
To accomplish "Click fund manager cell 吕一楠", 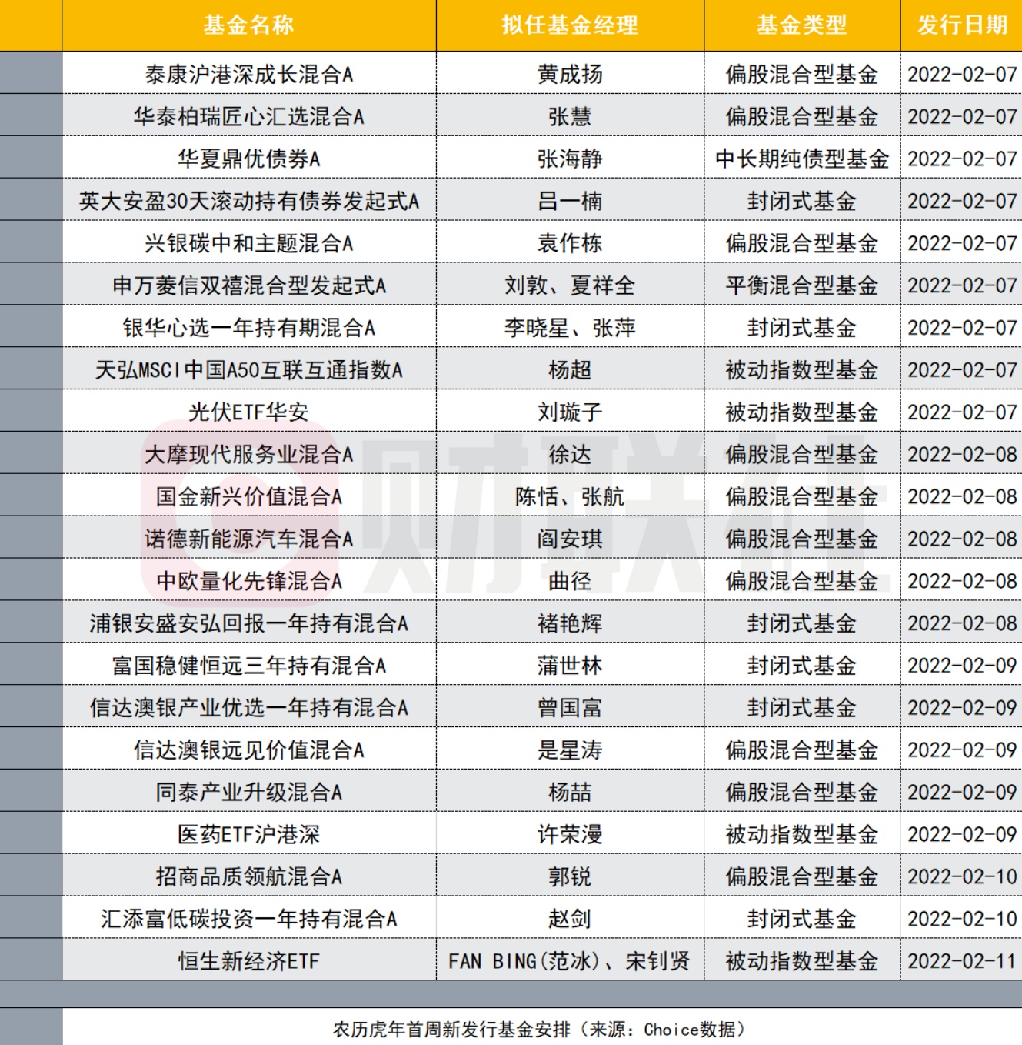I will 570,201.
